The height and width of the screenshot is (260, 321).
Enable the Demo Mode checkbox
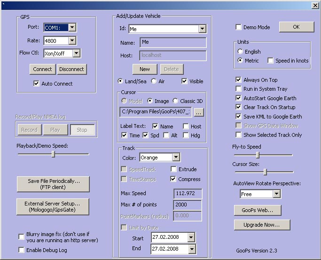(238, 27)
